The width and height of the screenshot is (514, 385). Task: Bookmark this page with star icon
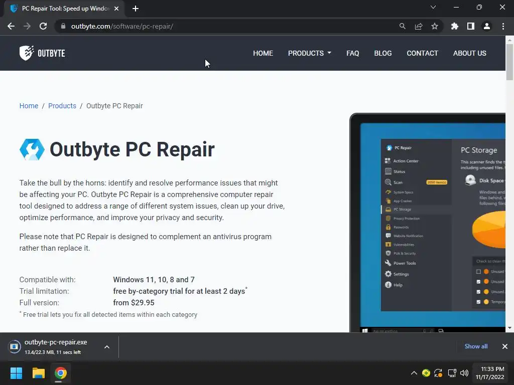coord(435,26)
